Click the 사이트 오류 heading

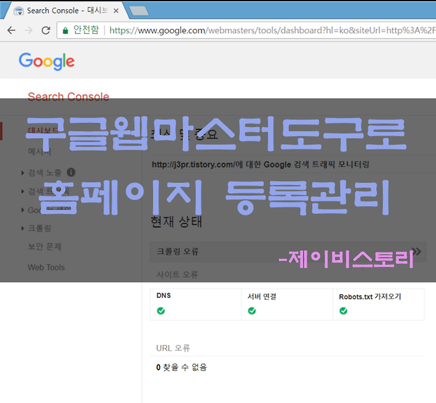(177, 275)
